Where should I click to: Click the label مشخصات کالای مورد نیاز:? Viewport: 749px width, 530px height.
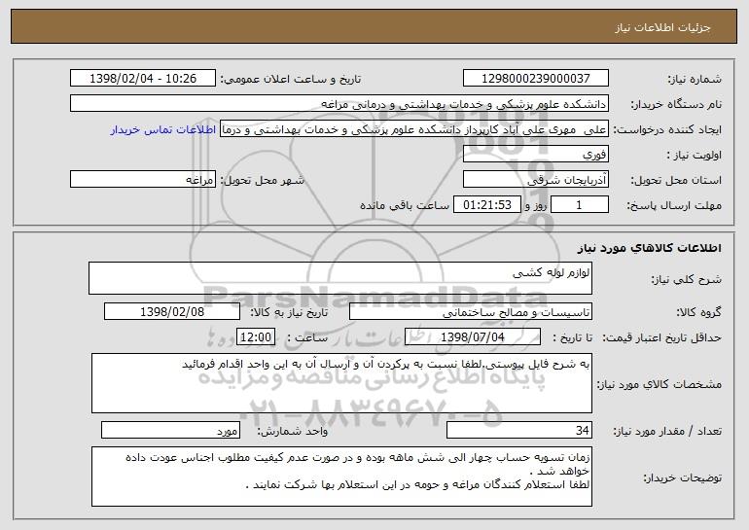point(660,384)
